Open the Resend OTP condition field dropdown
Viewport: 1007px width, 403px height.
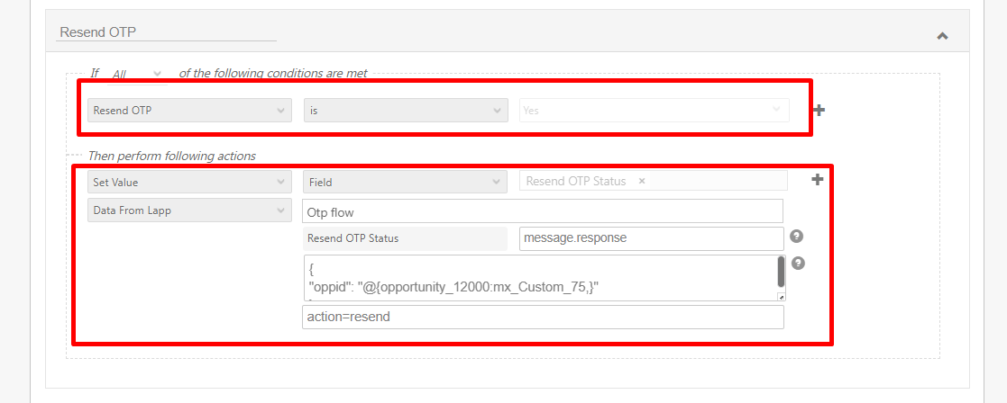189,111
